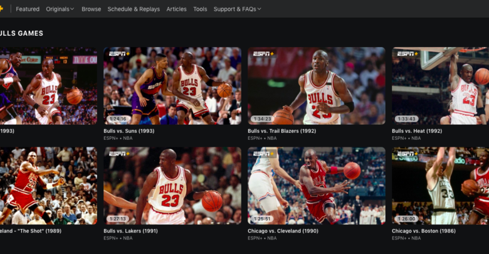Go to the Browse section
489x254 pixels.
click(92, 9)
